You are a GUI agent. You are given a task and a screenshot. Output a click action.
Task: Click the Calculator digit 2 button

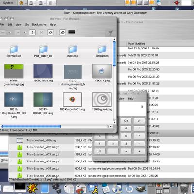[x=113, y=144]
